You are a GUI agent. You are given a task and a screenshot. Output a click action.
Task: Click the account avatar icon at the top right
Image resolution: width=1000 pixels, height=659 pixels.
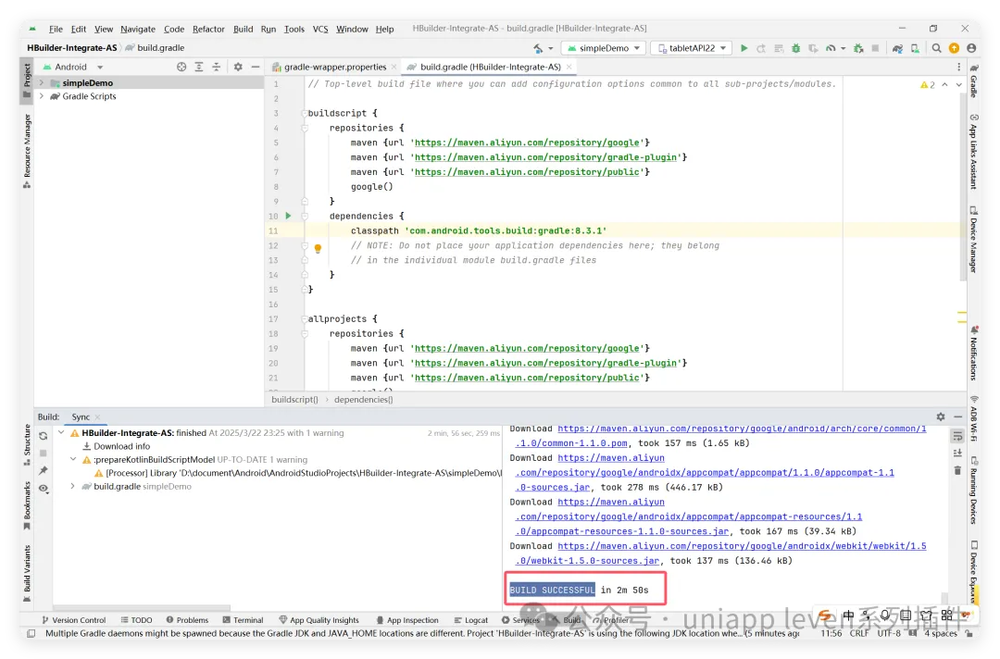[971, 48]
